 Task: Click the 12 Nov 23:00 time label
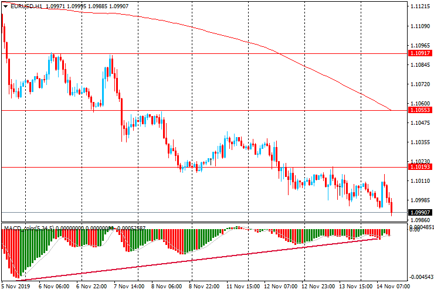click(318, 286)
